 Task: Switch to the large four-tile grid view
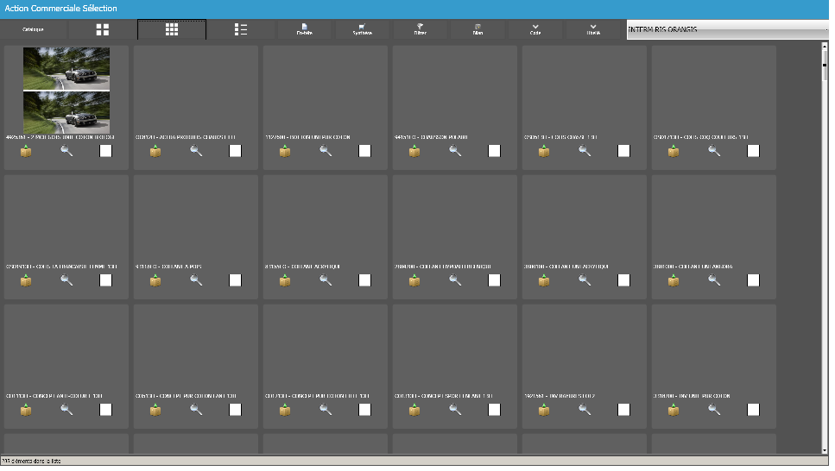(x=102, y=29)
